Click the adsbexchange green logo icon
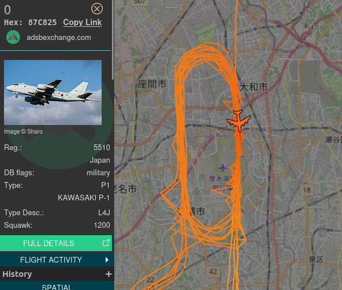 point(13,37)
